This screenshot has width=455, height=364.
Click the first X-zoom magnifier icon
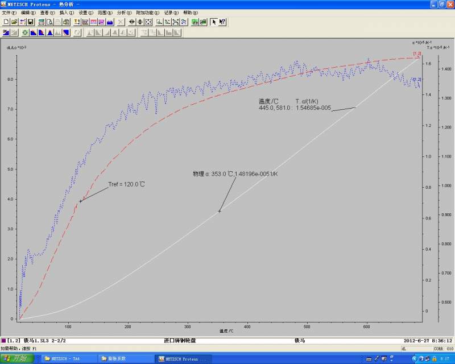pyautogui.click(x=159, y=22)
